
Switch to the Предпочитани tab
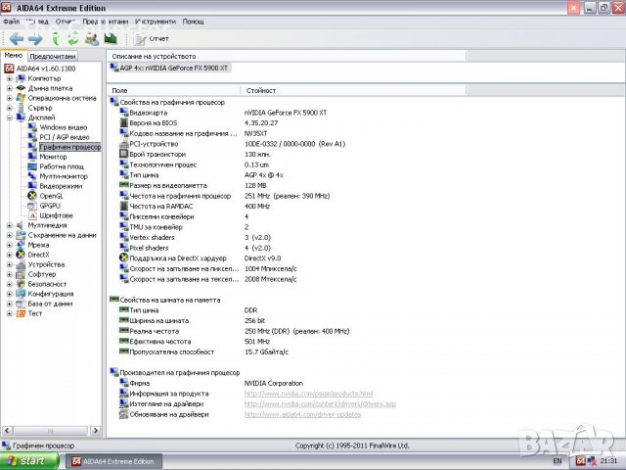[x=52, y=56]
